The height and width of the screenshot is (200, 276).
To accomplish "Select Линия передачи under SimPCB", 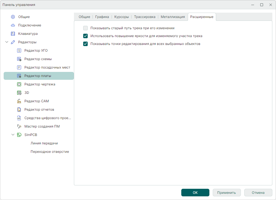I will click(x=44, y=143).
